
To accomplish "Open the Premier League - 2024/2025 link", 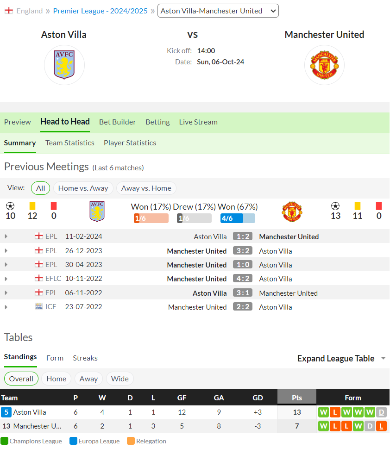I will click(x=100, y=11).
